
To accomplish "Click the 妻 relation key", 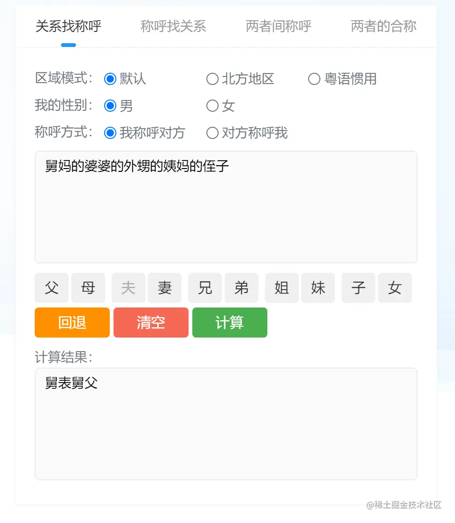I will pyautogui.click(x=165, y=287).
